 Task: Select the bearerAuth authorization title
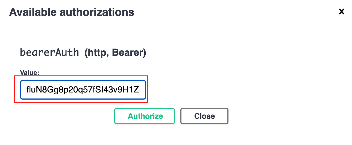click(x=49, y=52)
